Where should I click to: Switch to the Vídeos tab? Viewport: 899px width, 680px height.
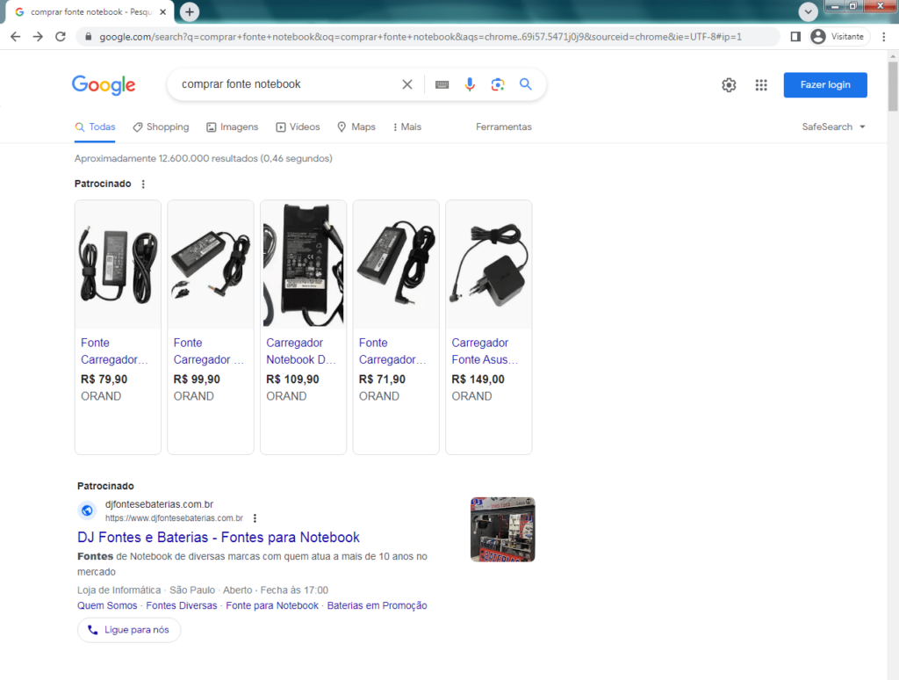point(298,127)
